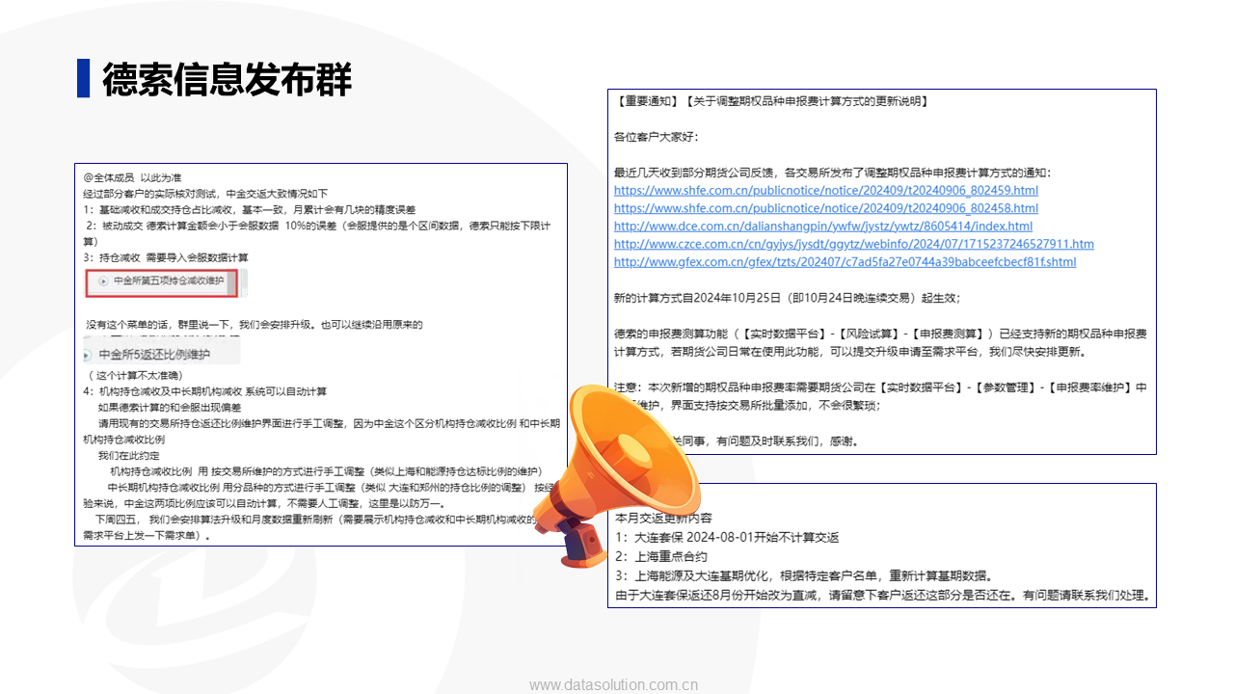The width and height of the screenshot is (1234, 694).
Task: Click the greeting 各位客户大家好
Action: 657,137
